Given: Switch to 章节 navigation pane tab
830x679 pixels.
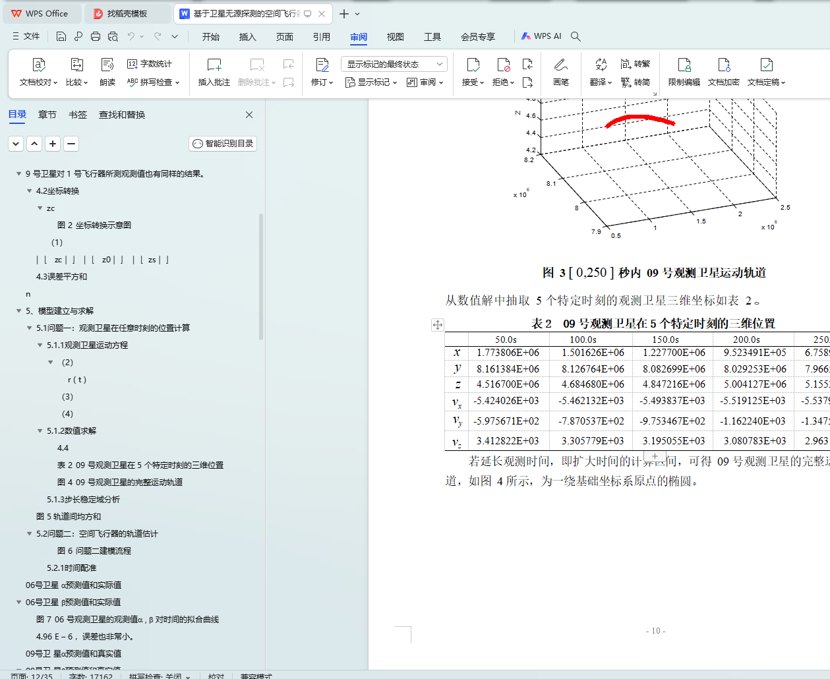Looking at the screenshot, I should point(47,115).
